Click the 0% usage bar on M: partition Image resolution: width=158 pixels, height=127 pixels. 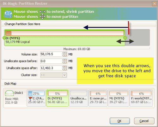[x=118, y=93]
